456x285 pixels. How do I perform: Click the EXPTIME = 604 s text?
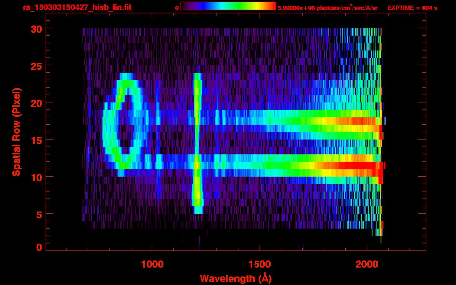click(x=412, y=8)
